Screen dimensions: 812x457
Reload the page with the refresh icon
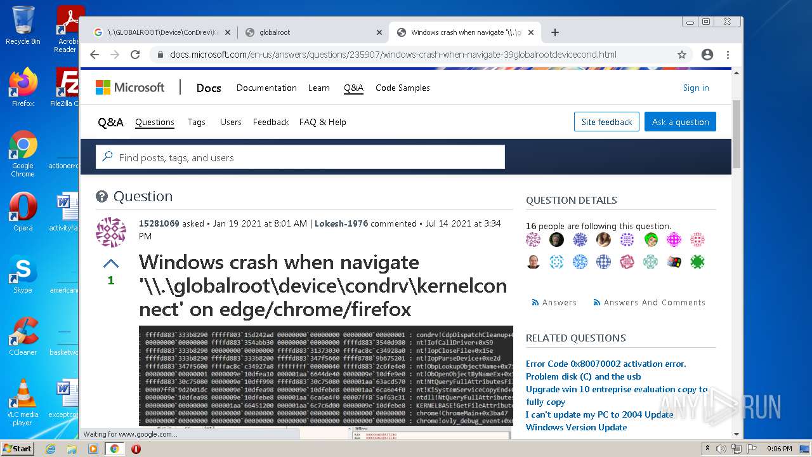coord(135,55)
